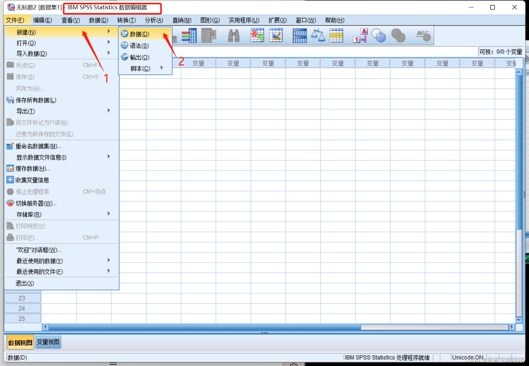Open the "欢迎"对话框(W) entry
This screenshot has height=366, width=529.
[x=62, y=250]
